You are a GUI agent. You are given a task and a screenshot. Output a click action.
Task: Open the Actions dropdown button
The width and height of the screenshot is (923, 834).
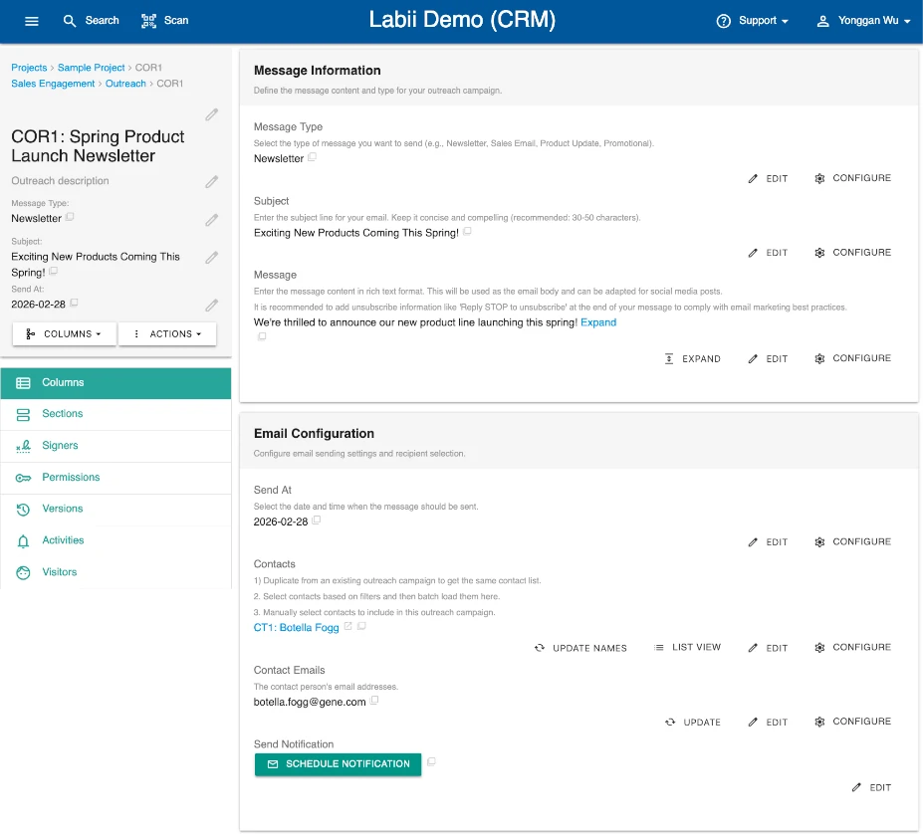tap(167, 334)
